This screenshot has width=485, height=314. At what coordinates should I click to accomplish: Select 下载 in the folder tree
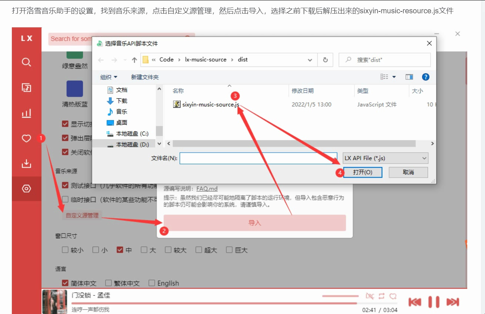[117, 100]
